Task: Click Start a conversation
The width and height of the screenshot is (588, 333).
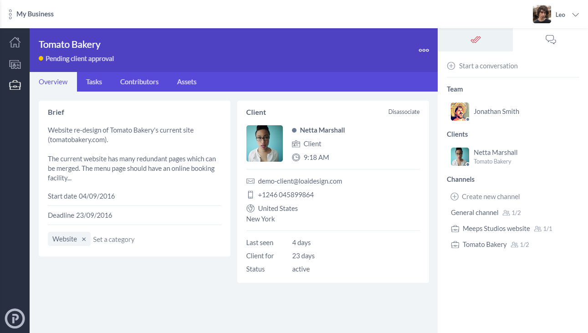Action: click(x=488, y=66)
